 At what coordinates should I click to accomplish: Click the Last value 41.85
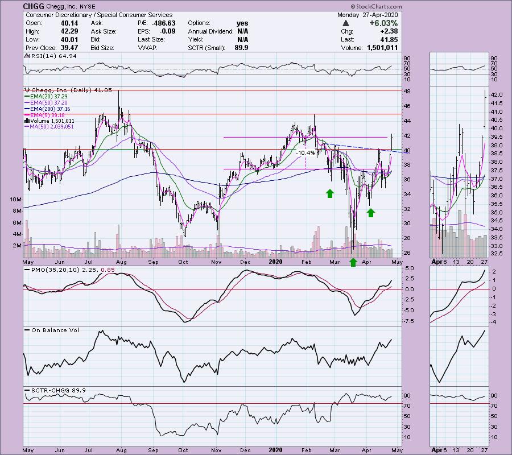pos(389,39)
